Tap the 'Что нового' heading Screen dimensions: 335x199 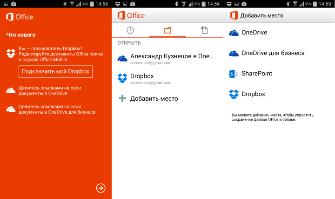pyautogui.click(x=21, y=35)
